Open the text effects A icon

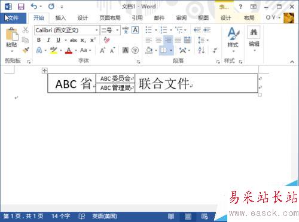pyautogui.click(x=39, y=50)
